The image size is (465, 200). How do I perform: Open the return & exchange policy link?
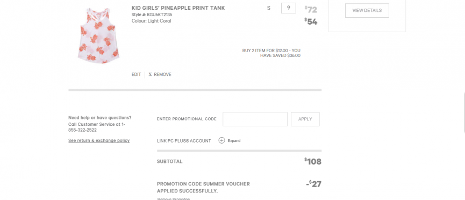(99, 140)
